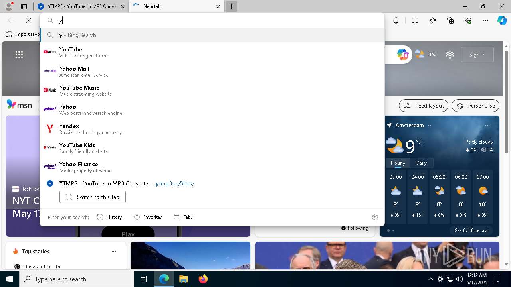The width and height of the screenshot is (511, 287).
Task: Expand the Amsterdam location dropdown
Action: coord(430,125)
